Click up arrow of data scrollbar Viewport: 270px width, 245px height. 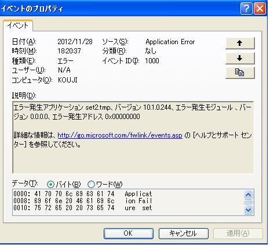point(248,194)
